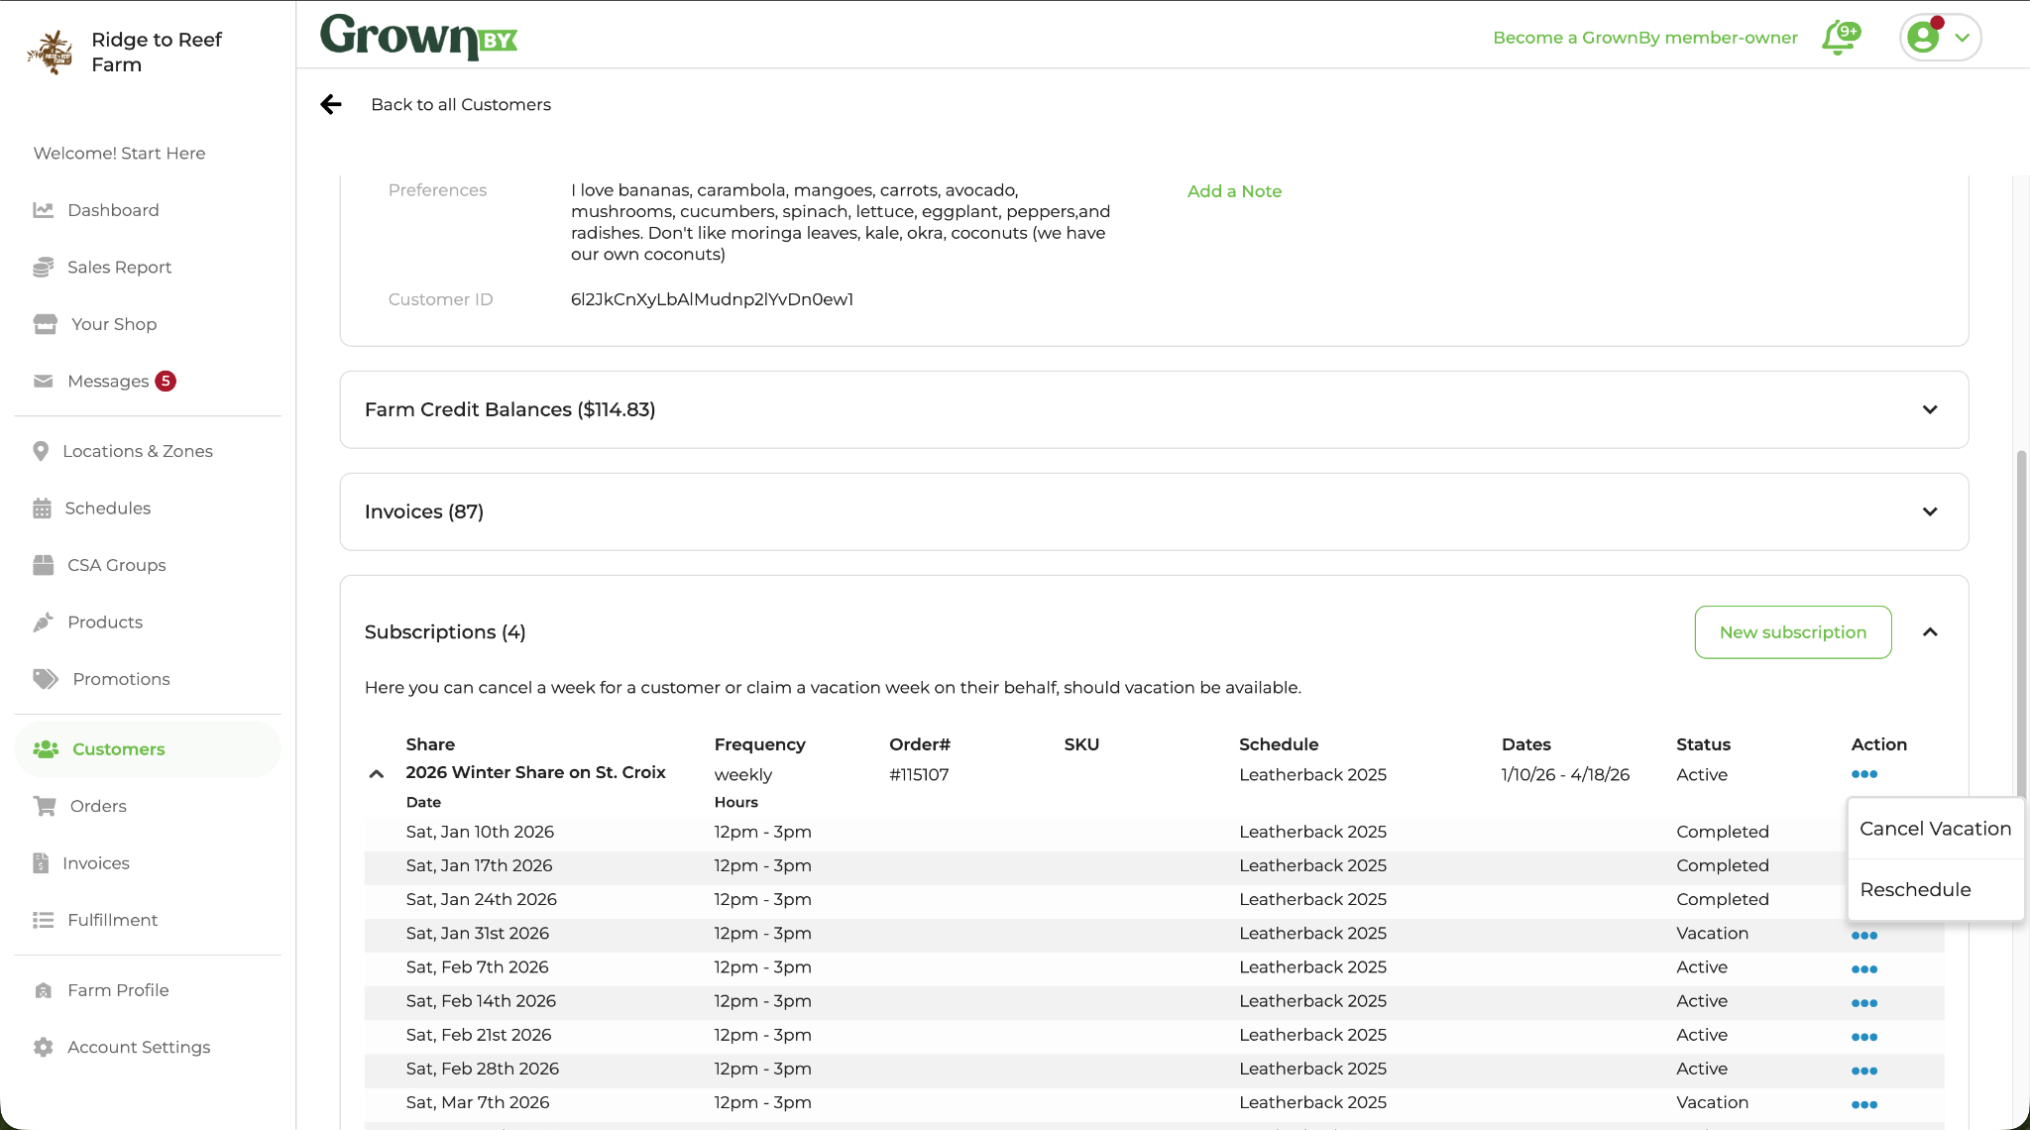Viewport: 2030px width, 1130px height.
Task: Choose Reschedule in the action menu
Action: point(1915,890)
